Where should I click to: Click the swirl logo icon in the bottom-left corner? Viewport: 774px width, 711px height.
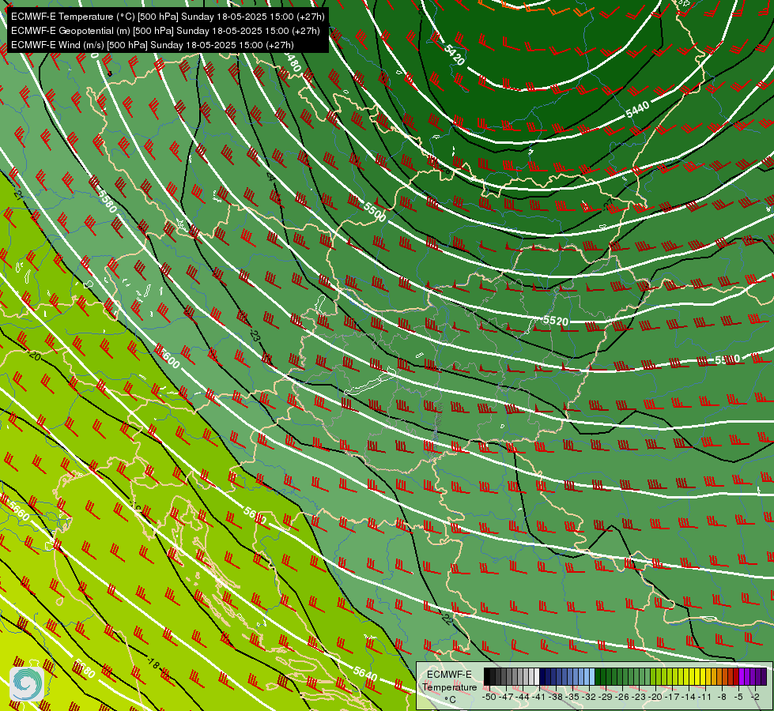tap(27, 683)
